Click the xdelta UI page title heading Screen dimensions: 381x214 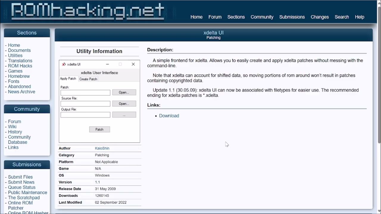click(213, 33)
